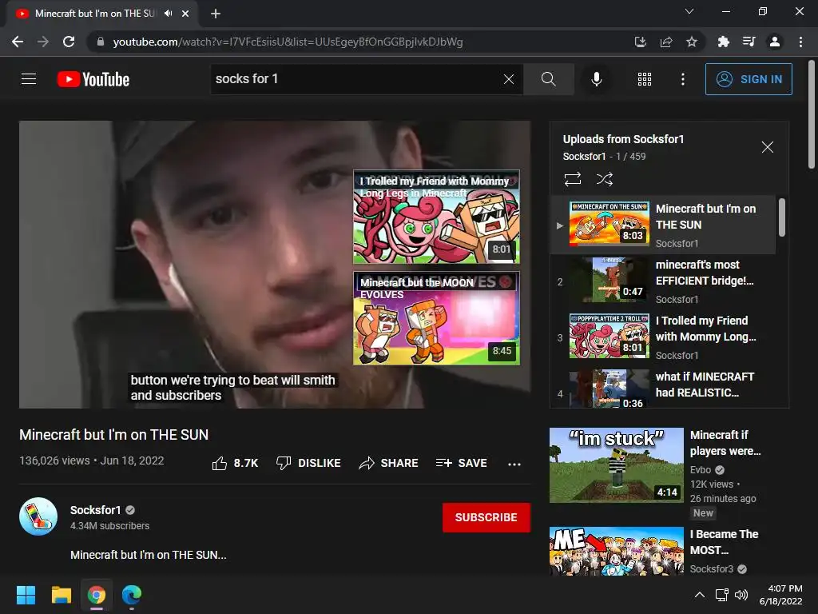Open taskbar clock and date
Viewport: 818px width, 614px height.
click(x=781, y=595)
